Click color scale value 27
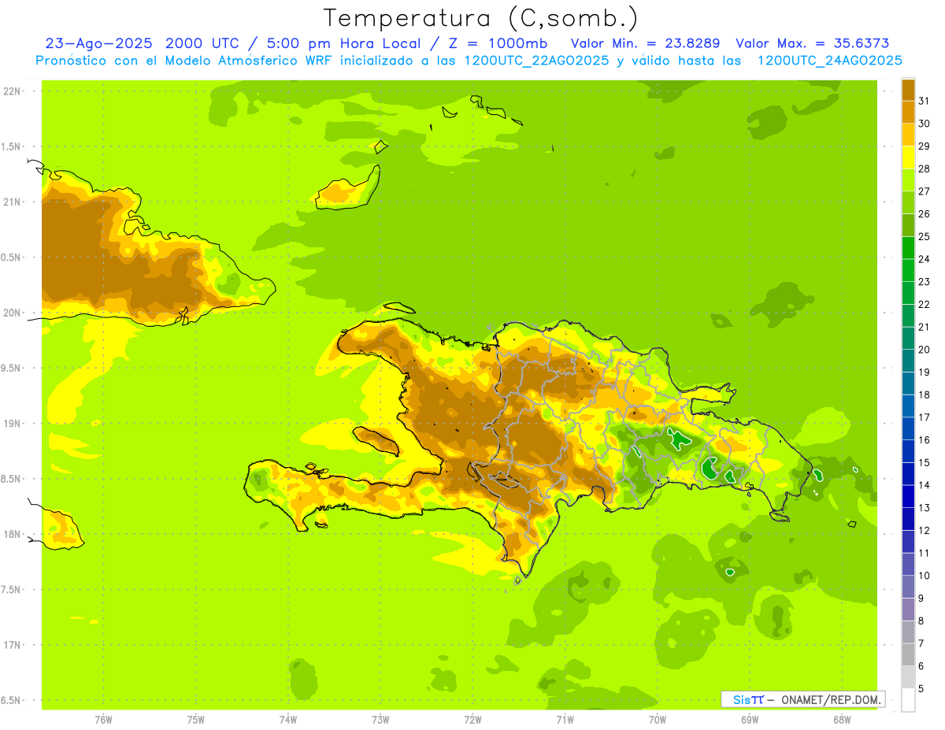Viewport: 945px width, 730px height. point(924,191)
